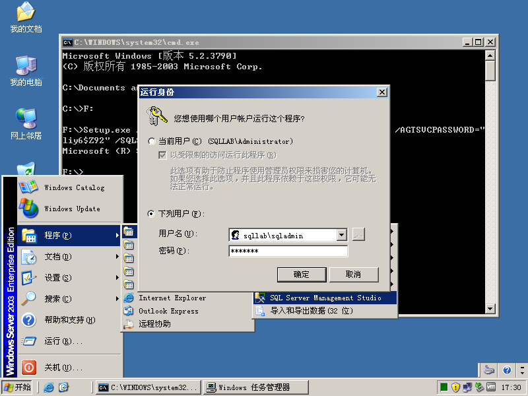
Task: Open the 我的文档 desktop icon
Action: coord(26,17)
